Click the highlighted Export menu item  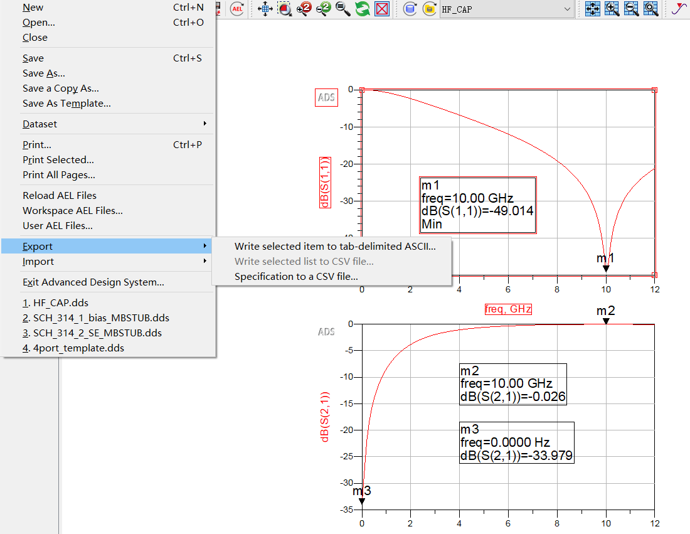click(107, 246)
